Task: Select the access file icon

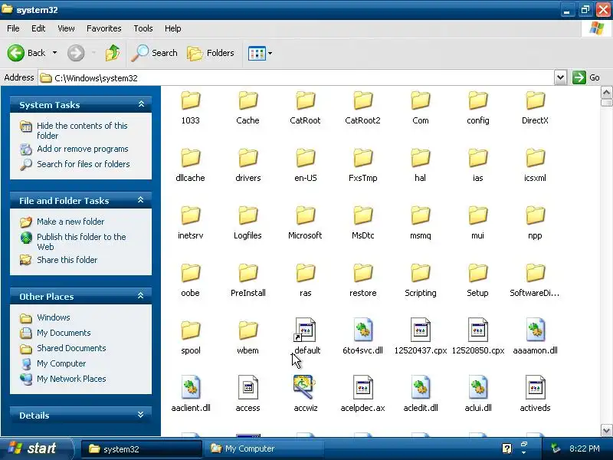Action: pos(247,388)
